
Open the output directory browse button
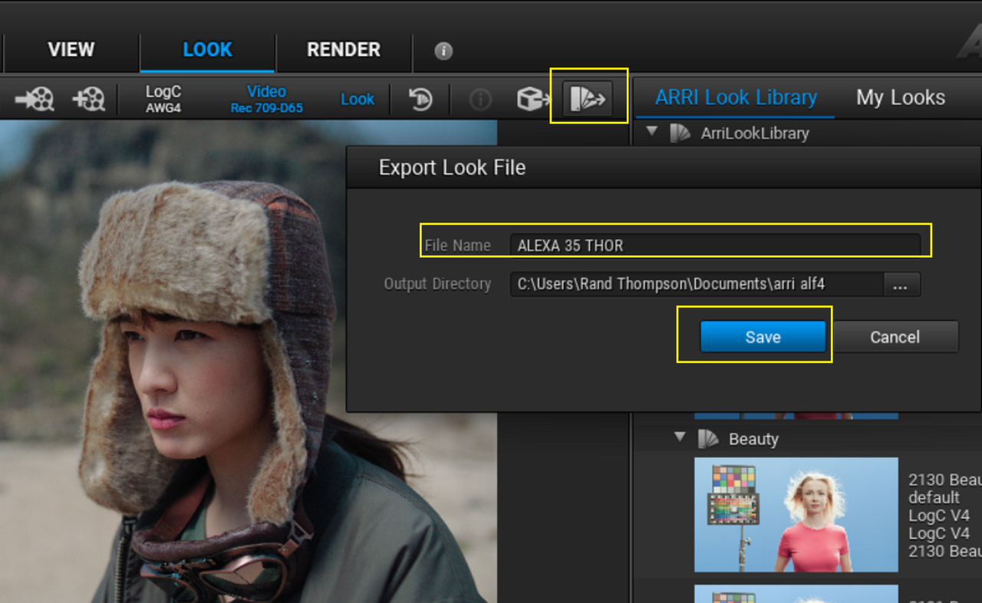901,284
